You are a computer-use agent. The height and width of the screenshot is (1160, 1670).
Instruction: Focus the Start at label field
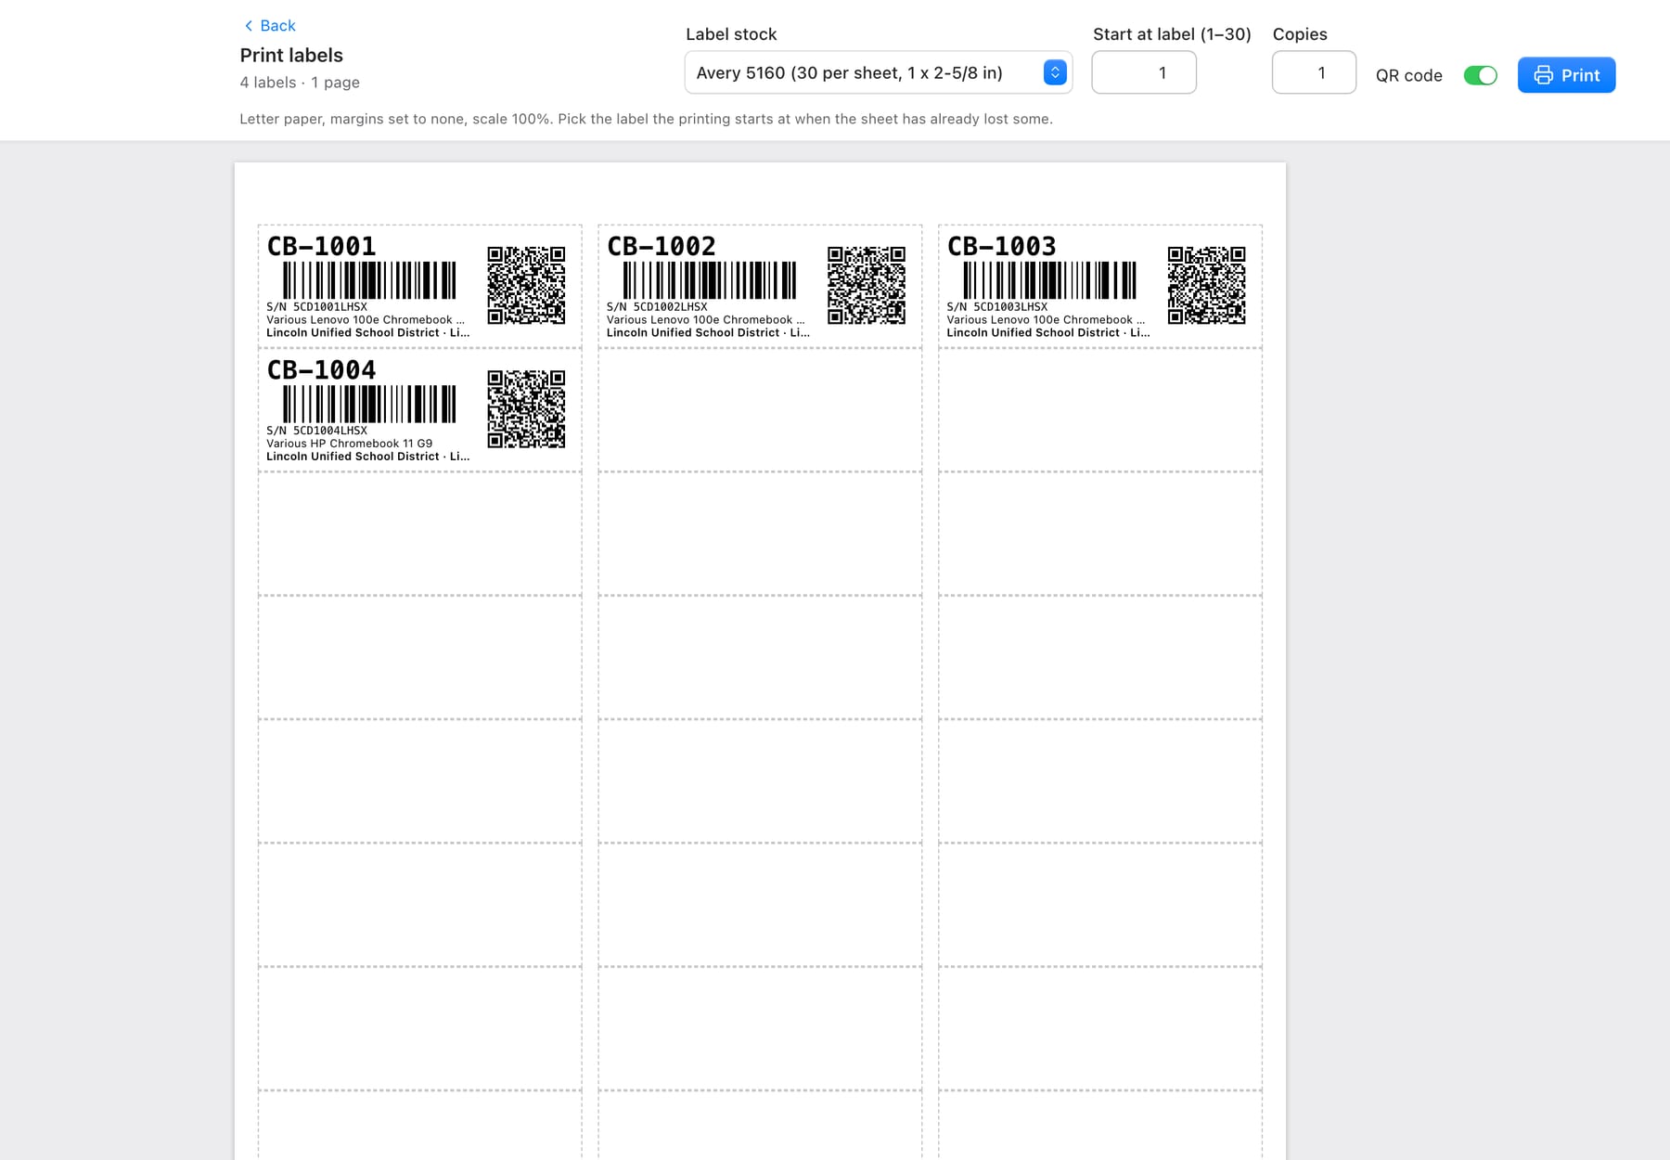(1144, 72)
